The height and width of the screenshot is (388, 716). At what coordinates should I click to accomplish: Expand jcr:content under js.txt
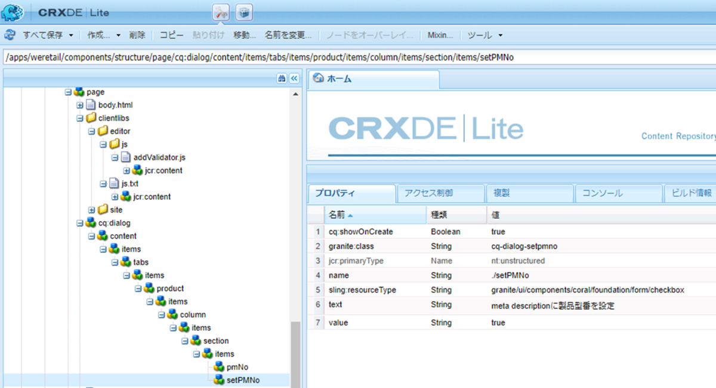point(115,197)
